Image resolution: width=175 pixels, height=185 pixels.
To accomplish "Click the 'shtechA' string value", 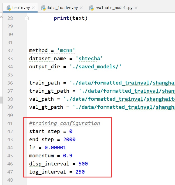I will coord(89,59).
